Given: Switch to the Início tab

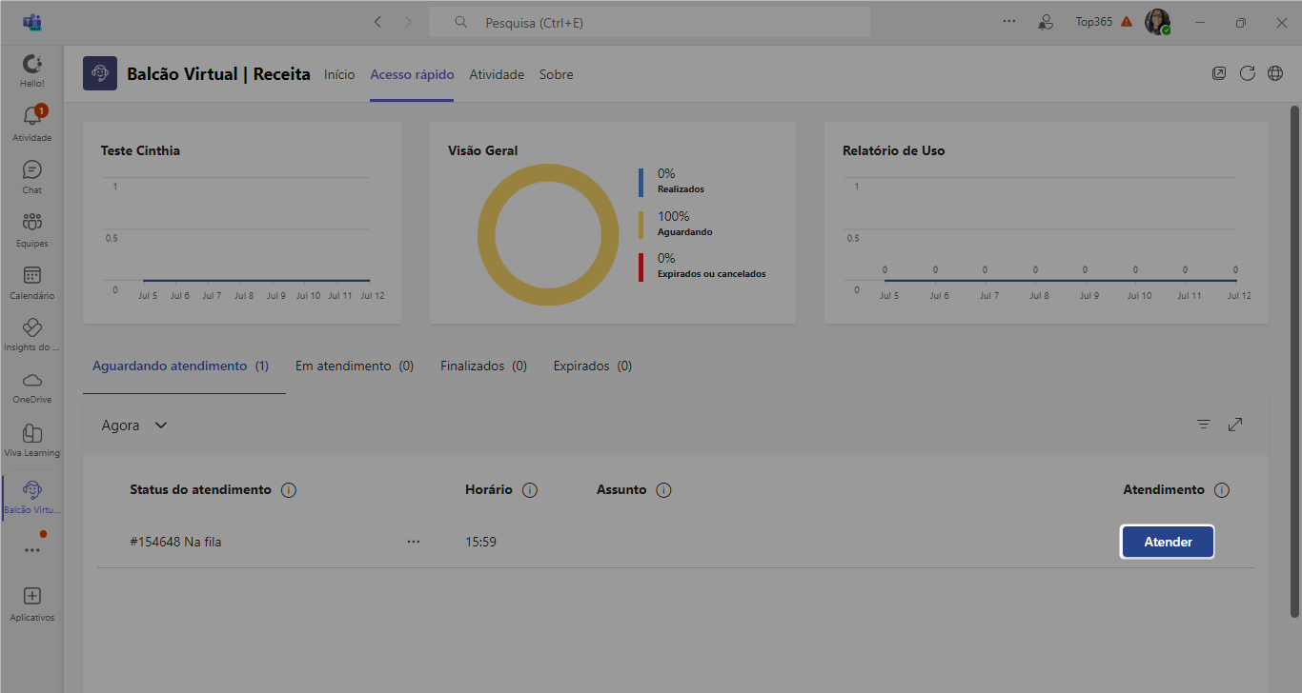Looking at the screenshot, I should [339, 74].
